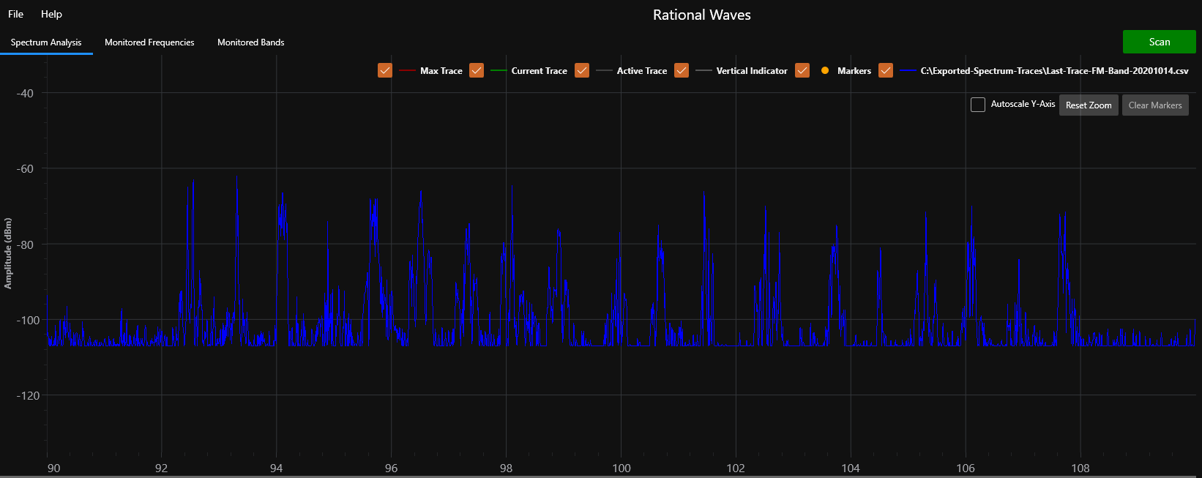The height and width of the screenshot is (478, 1202).
Task: Hide the Active Trace via its checkbox
Action: (x=582, y=70)
